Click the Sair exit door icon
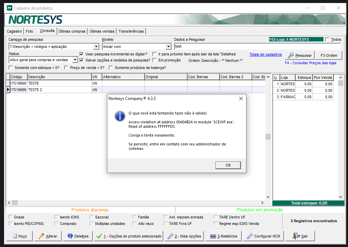Screen dimensions: 348x247 296,236
